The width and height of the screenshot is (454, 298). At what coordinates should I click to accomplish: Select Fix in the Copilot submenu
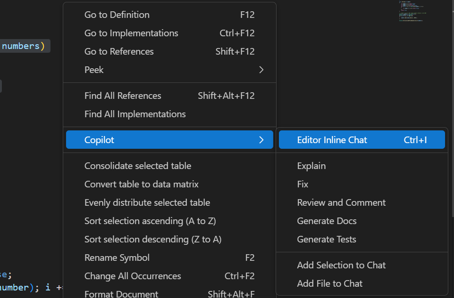click(303, 184)
